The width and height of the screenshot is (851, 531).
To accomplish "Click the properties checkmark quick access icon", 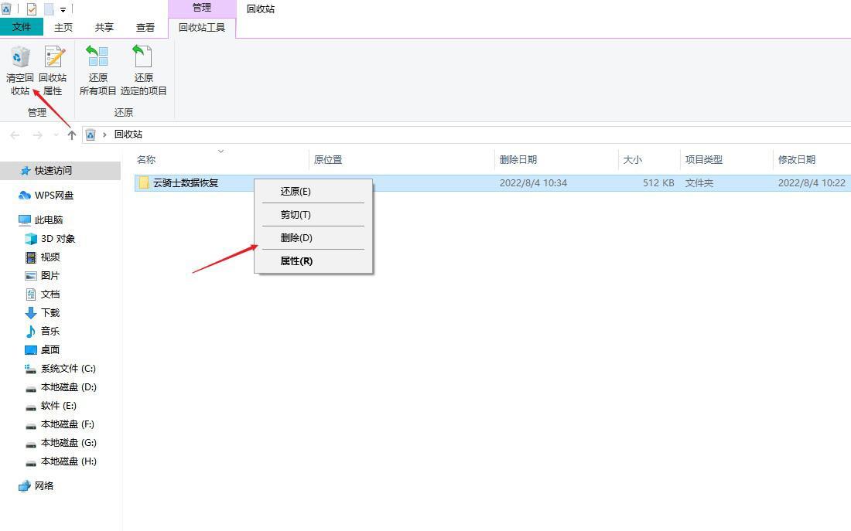I will [32, 9].
